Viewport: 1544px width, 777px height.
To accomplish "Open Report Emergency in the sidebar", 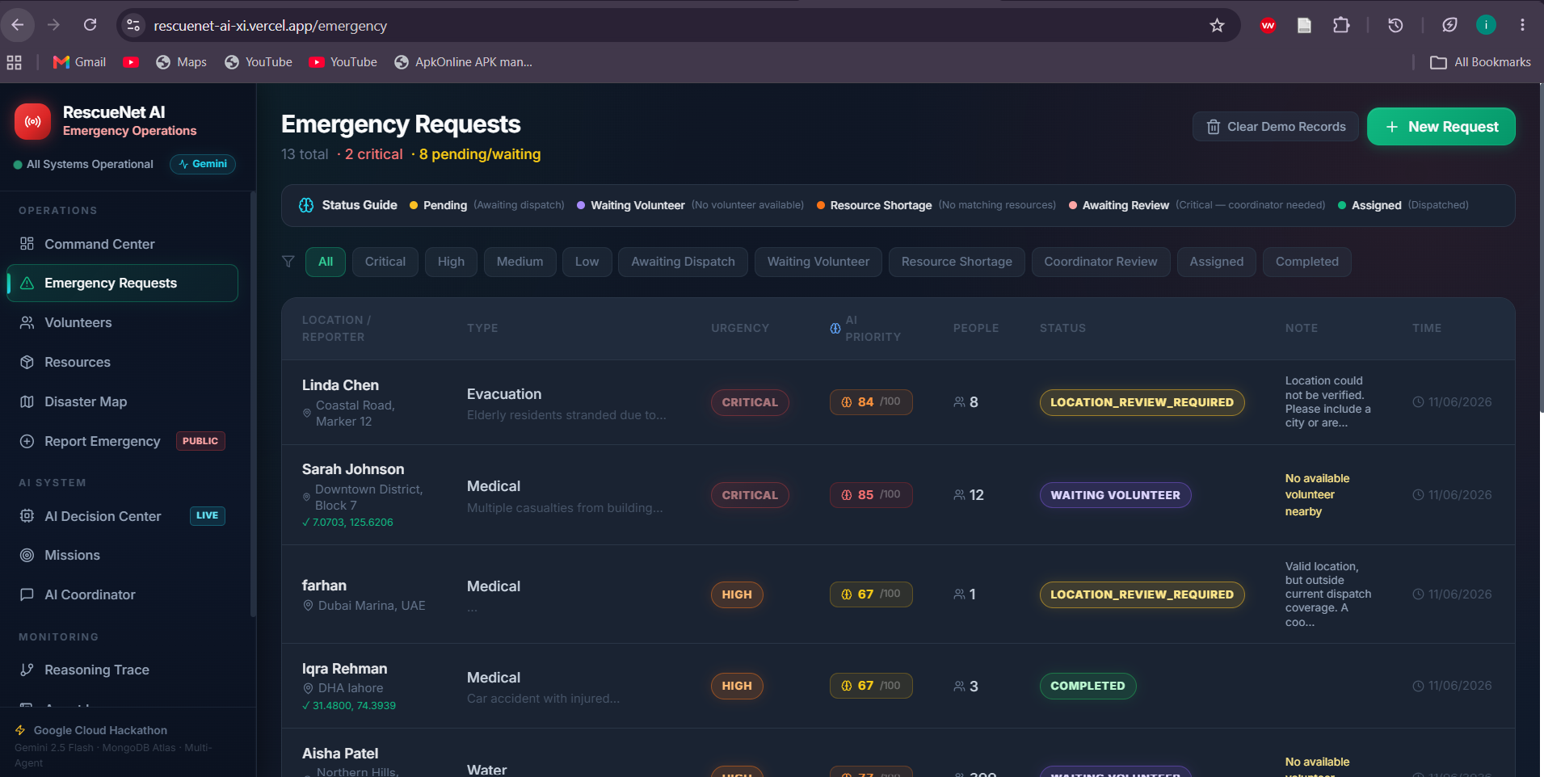I will (x=122, y=441).
